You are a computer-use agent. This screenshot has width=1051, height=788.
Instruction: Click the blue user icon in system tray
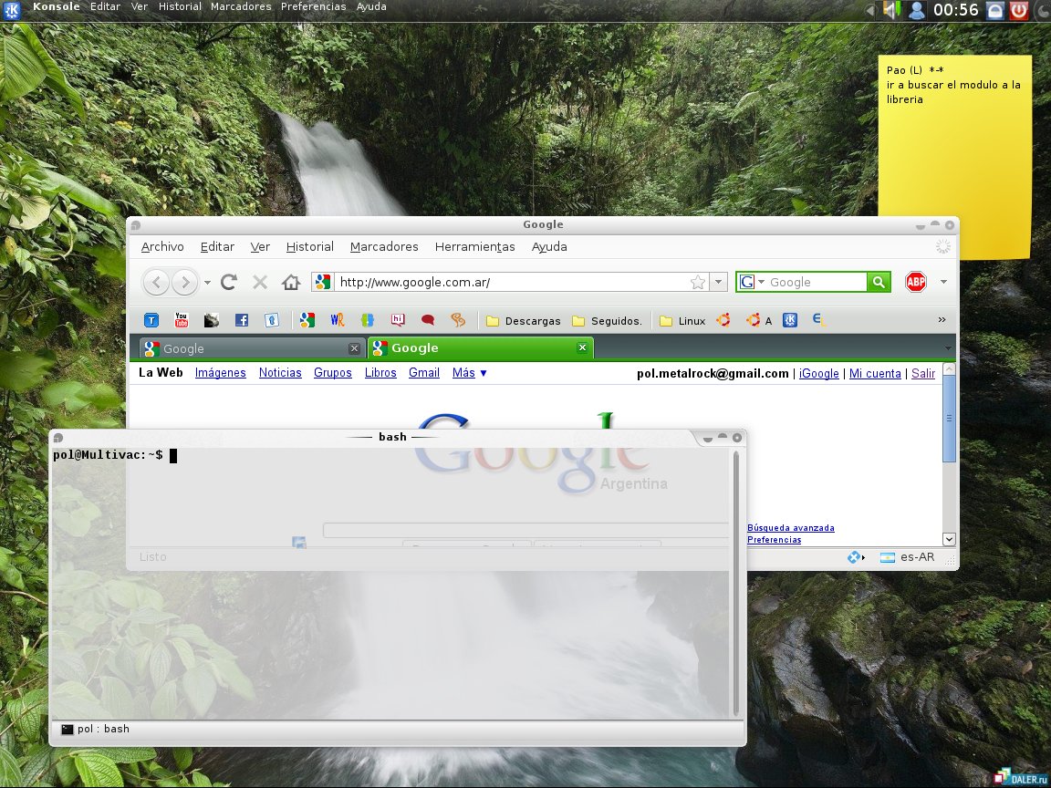(916, 9)
